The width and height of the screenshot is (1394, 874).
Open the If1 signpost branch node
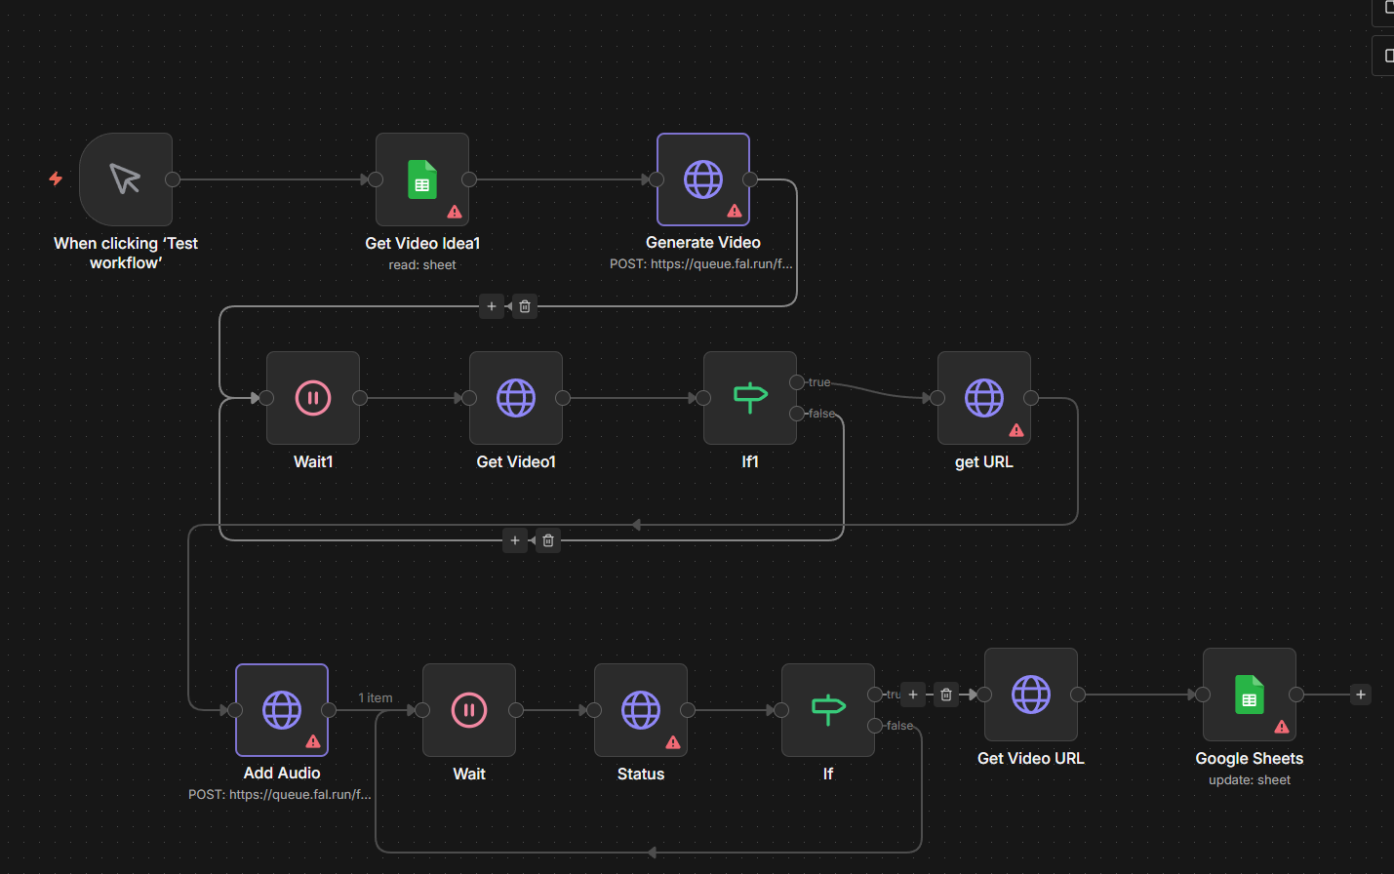click(x=749, y=397)
